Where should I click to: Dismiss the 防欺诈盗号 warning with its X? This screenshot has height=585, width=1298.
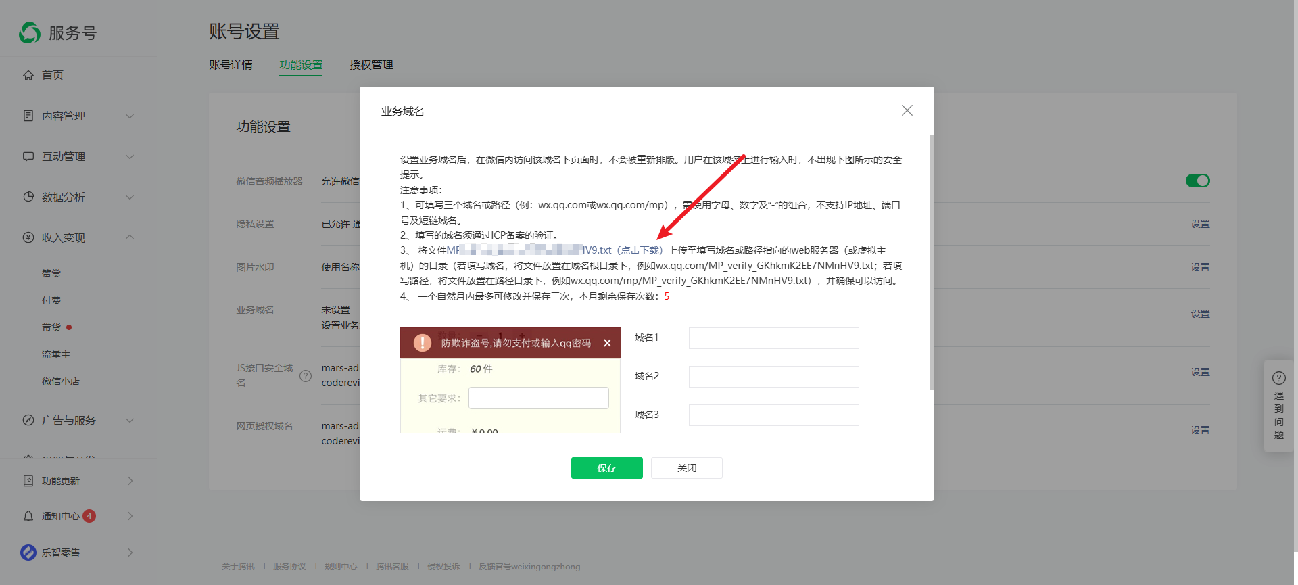(607, 343)
